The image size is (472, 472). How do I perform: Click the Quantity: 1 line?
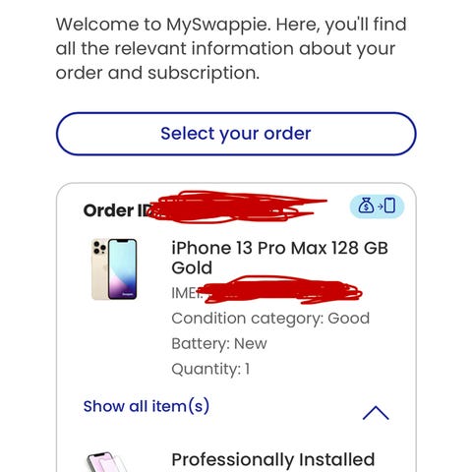[x=210, y=369]
